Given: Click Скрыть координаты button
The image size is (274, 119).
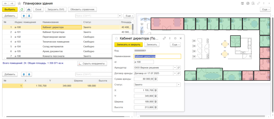Looking at the screenshot, I should click(92, 63).
